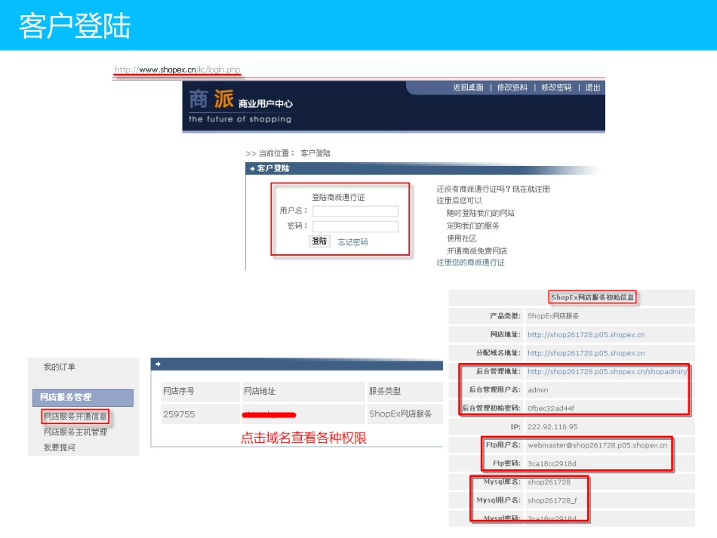This screenshot has height=538, width=717.
Task: Click the www.shopex.cn login URL
Action: click(177, 69)
